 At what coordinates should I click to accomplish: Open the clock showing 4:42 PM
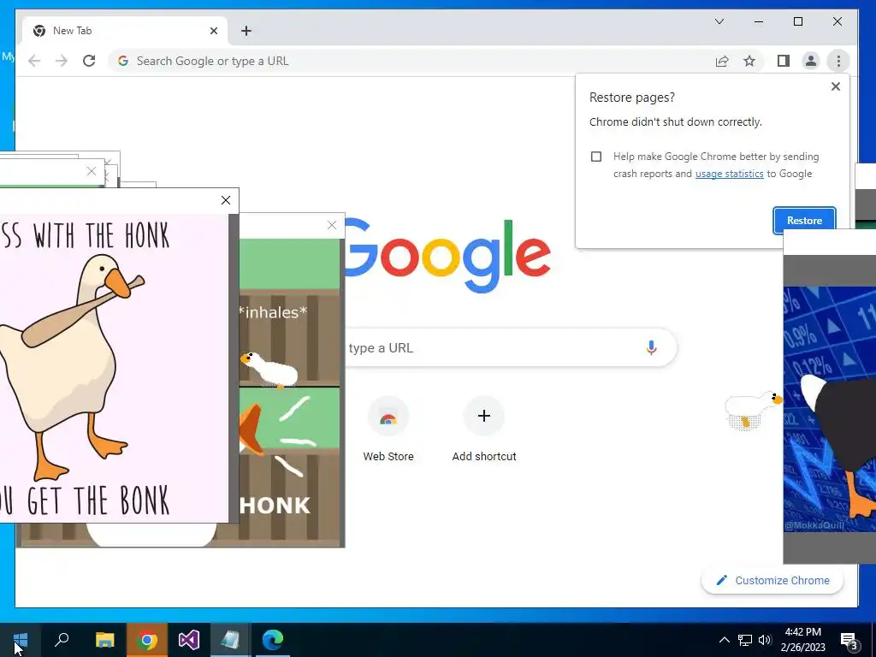coord(802,640)
